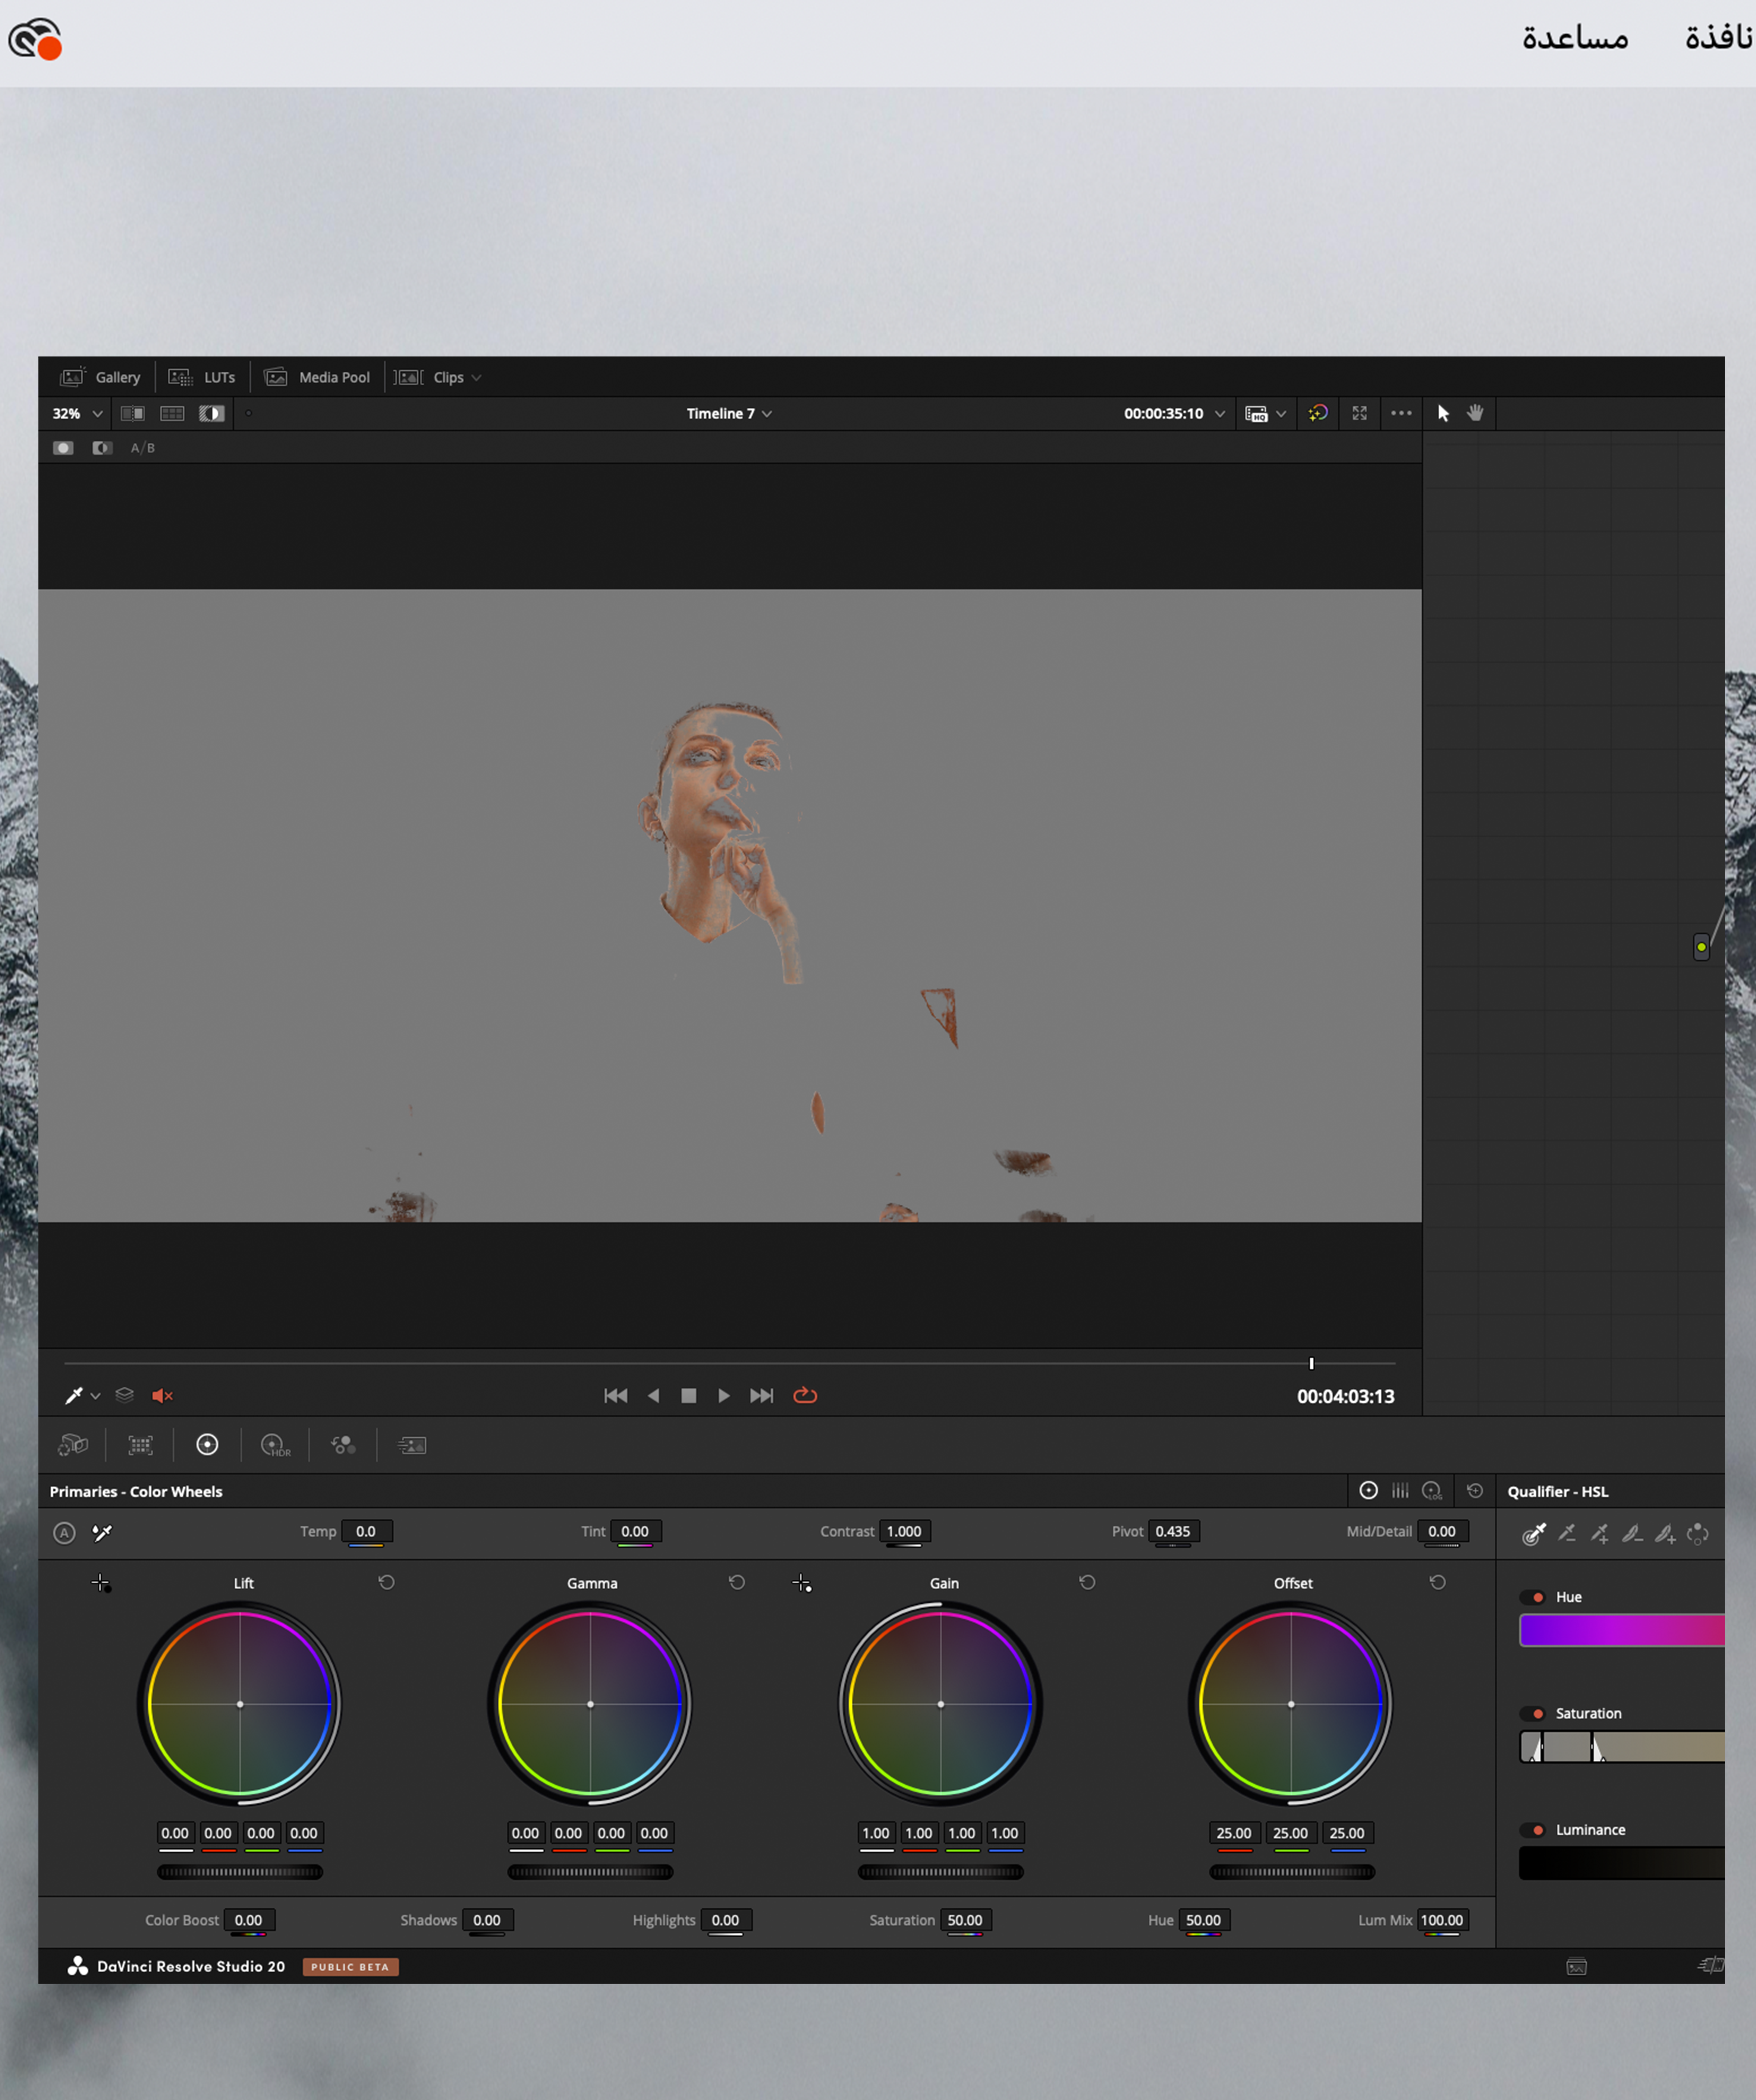Open the Gallery panel
Viewport: 1756px width, 2100px height.
click(101, 377)
